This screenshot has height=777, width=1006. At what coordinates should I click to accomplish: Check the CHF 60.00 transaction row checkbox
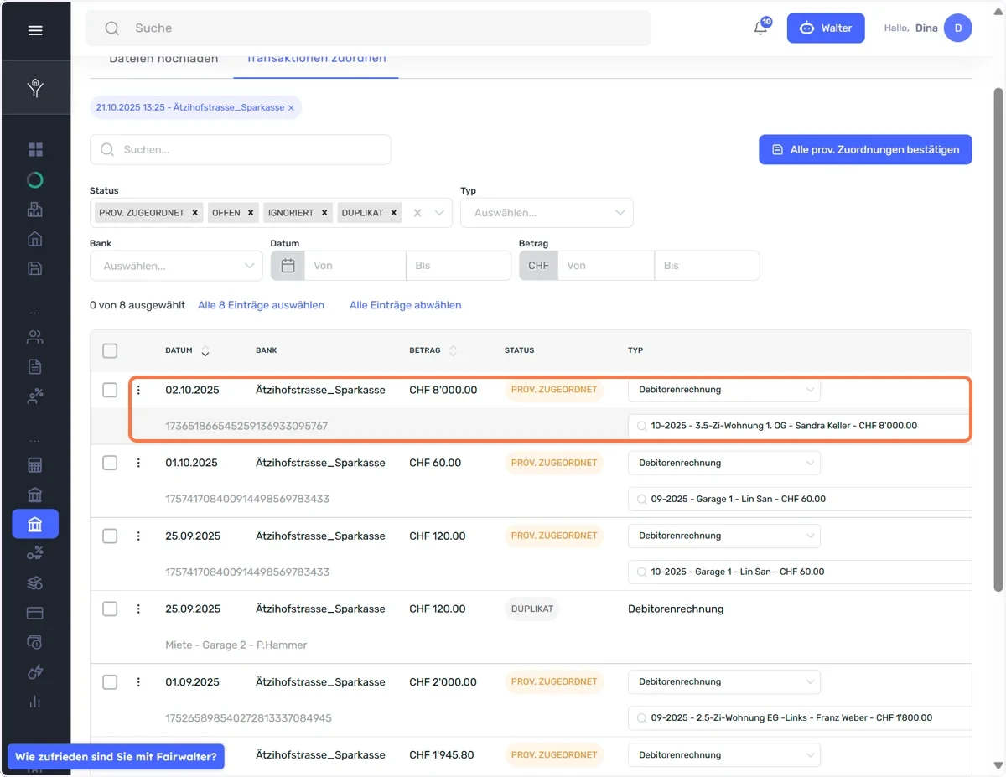(110, 463)
